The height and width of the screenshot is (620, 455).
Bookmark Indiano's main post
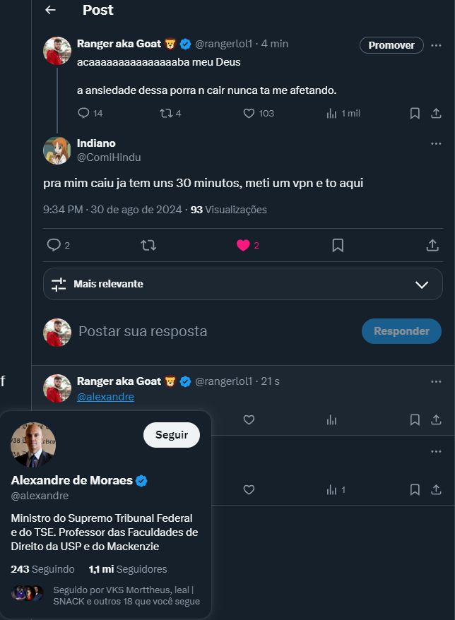coord(338,245)
